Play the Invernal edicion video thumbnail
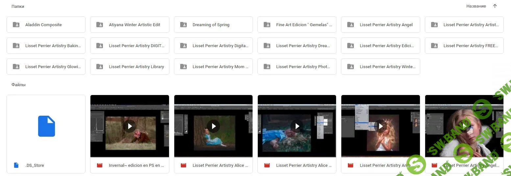511x176 pixels. coord(130,126)
